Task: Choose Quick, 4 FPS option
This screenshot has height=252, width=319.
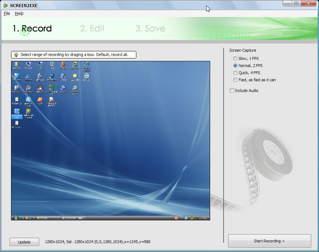Action: click(235, 73)
